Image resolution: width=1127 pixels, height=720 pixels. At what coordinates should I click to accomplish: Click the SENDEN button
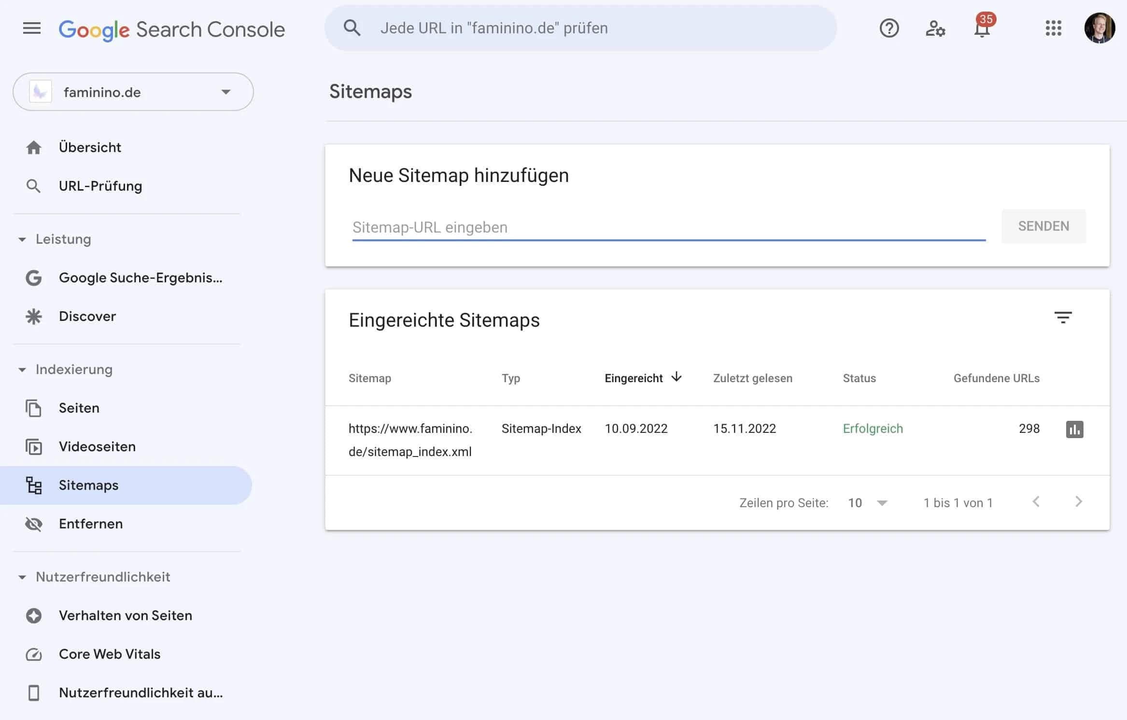click(x=1043, y=226)
